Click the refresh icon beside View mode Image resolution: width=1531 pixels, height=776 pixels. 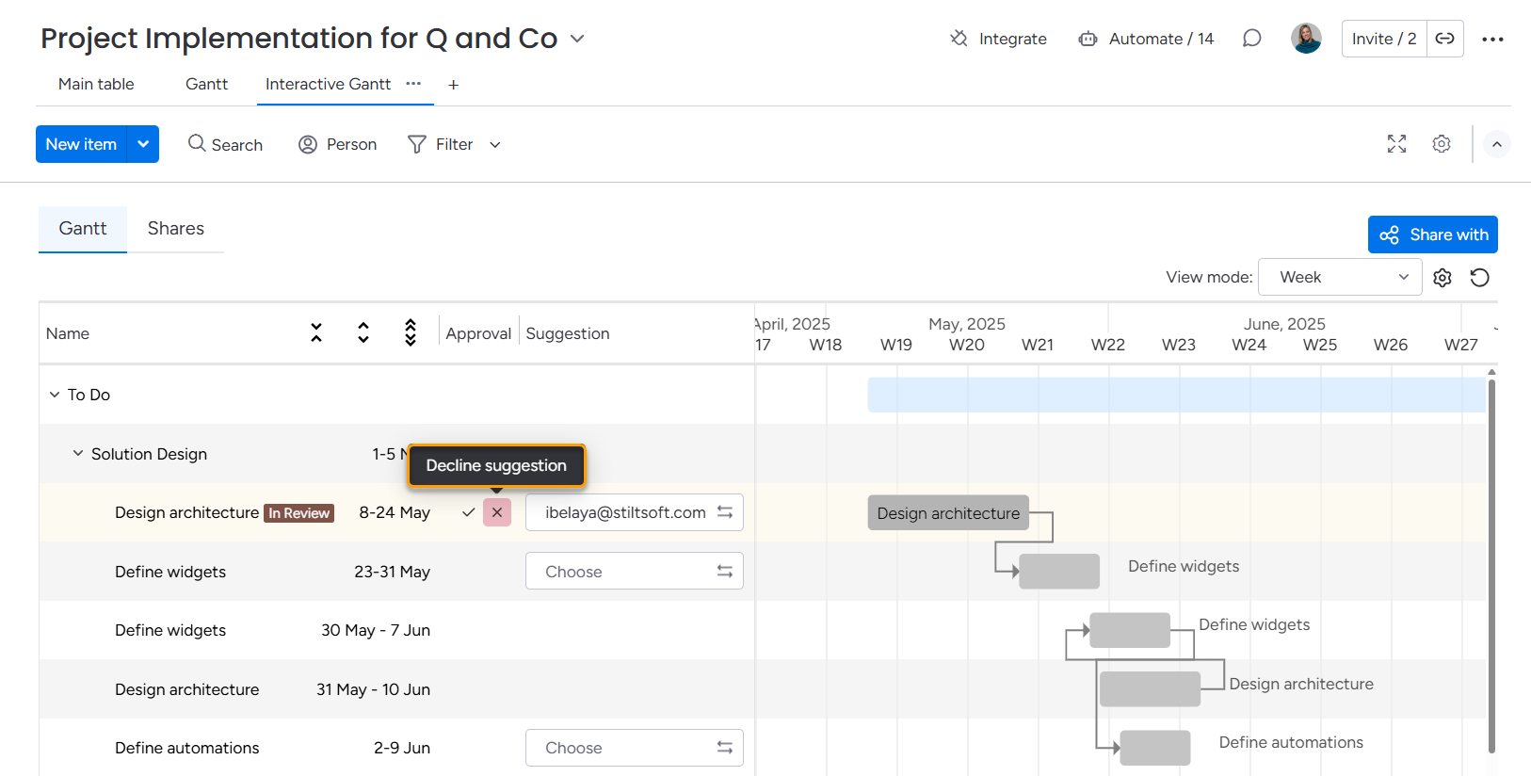[1479, 278]
